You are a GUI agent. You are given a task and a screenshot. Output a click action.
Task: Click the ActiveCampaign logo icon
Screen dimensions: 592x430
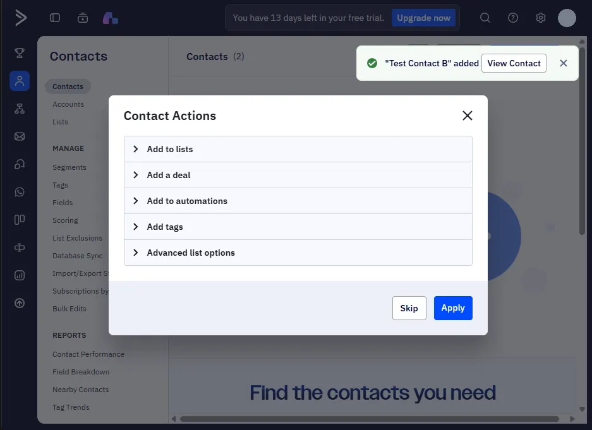point(20,18)
